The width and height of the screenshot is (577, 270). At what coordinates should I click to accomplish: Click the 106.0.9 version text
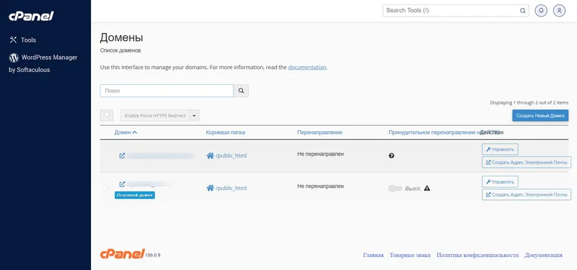[x=152, y=255]
